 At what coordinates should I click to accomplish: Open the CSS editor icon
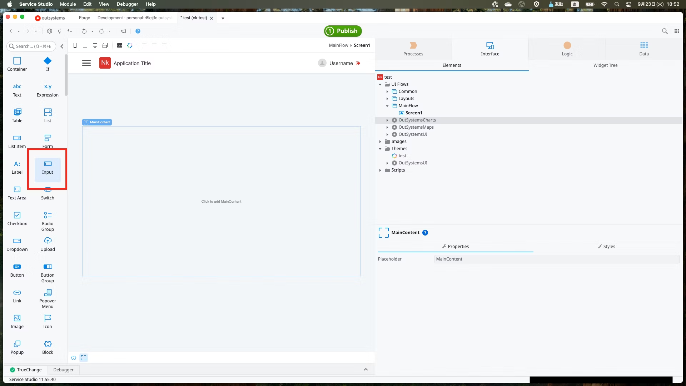coord(119,45)
